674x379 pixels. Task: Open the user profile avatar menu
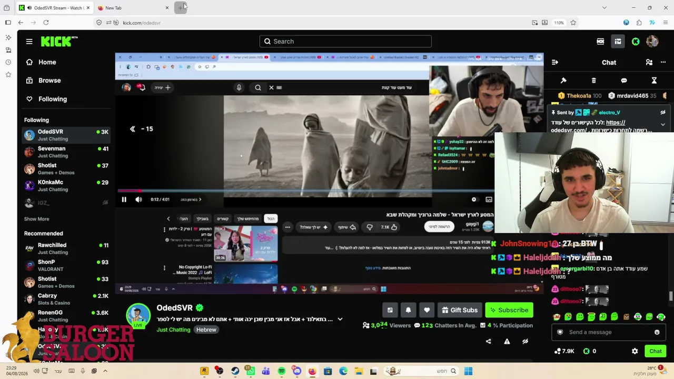(652, 42)
